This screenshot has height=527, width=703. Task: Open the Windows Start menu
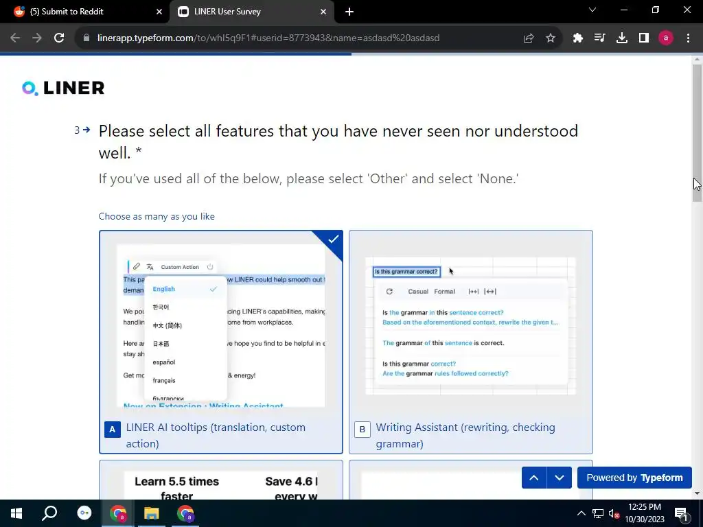point(16,513)
